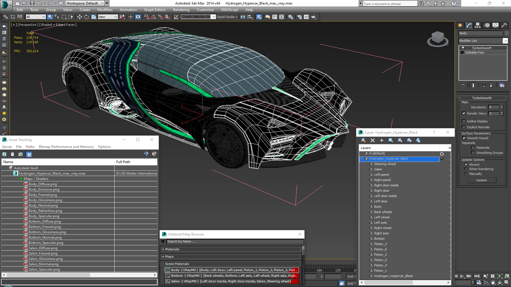Toggle TurboSmooth modifier lightbulb
The height and width of the screenshot is (287, 511).
tap(463, 48)
